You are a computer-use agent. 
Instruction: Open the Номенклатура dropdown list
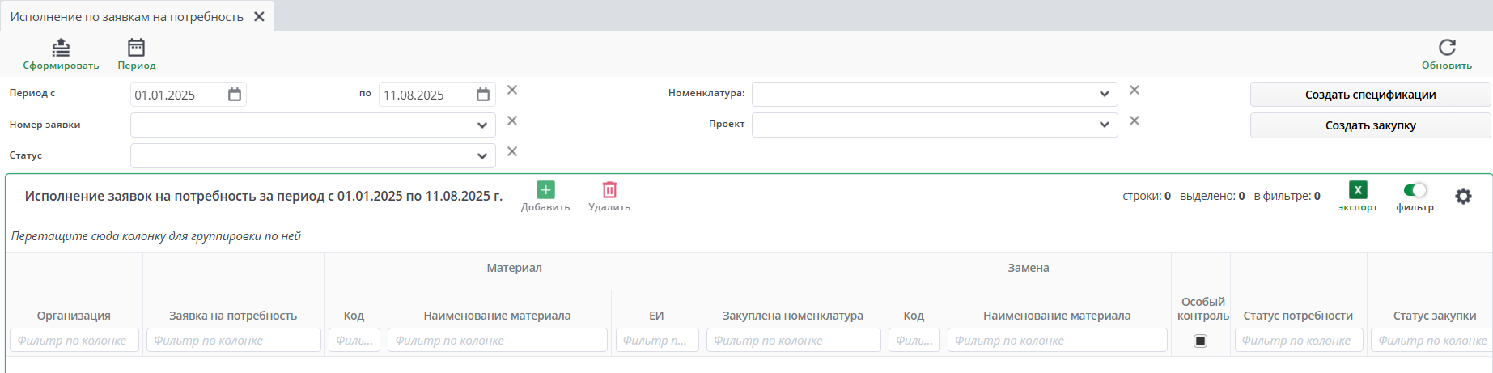[x=1105, y=95]
